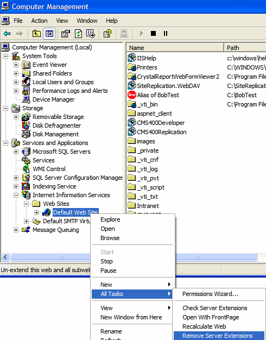Screen dimensions: 266x340
Task: Choose Pause in the context menu
Action: coord(132,270)
